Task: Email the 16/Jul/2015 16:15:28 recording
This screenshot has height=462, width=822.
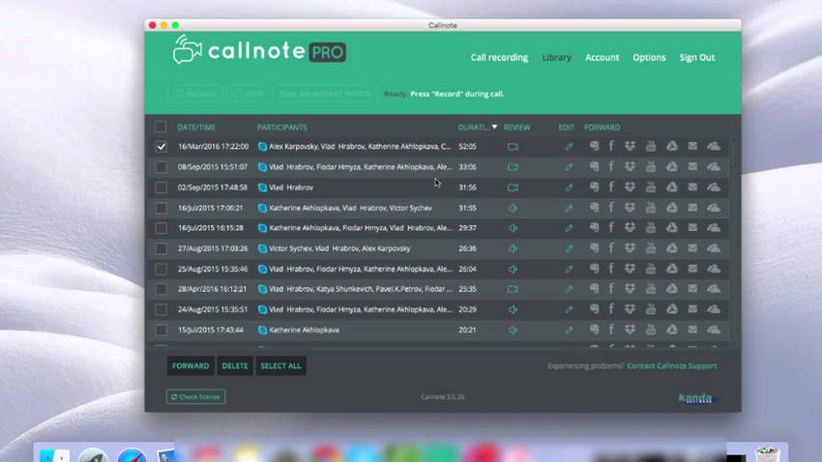Action: 692,228
